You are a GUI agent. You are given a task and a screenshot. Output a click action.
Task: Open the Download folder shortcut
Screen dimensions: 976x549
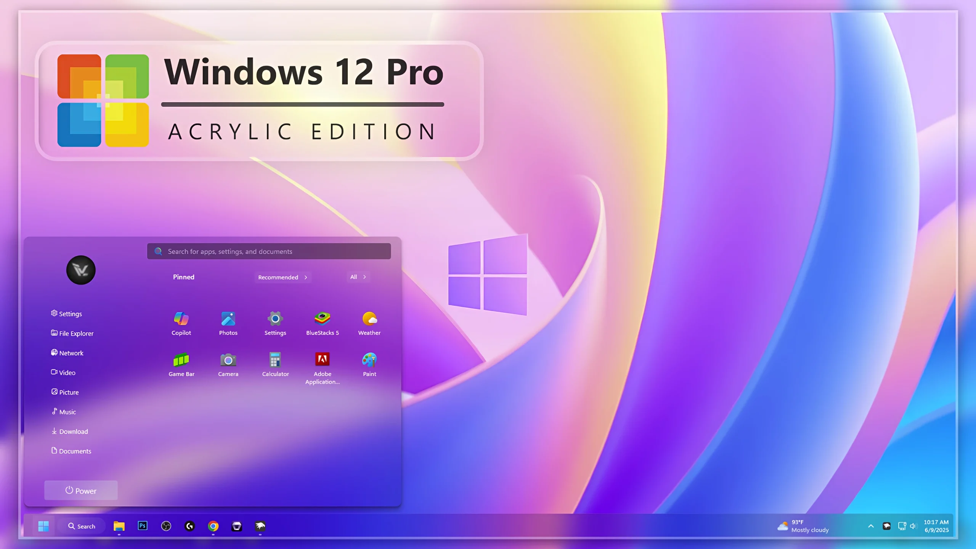69,432
